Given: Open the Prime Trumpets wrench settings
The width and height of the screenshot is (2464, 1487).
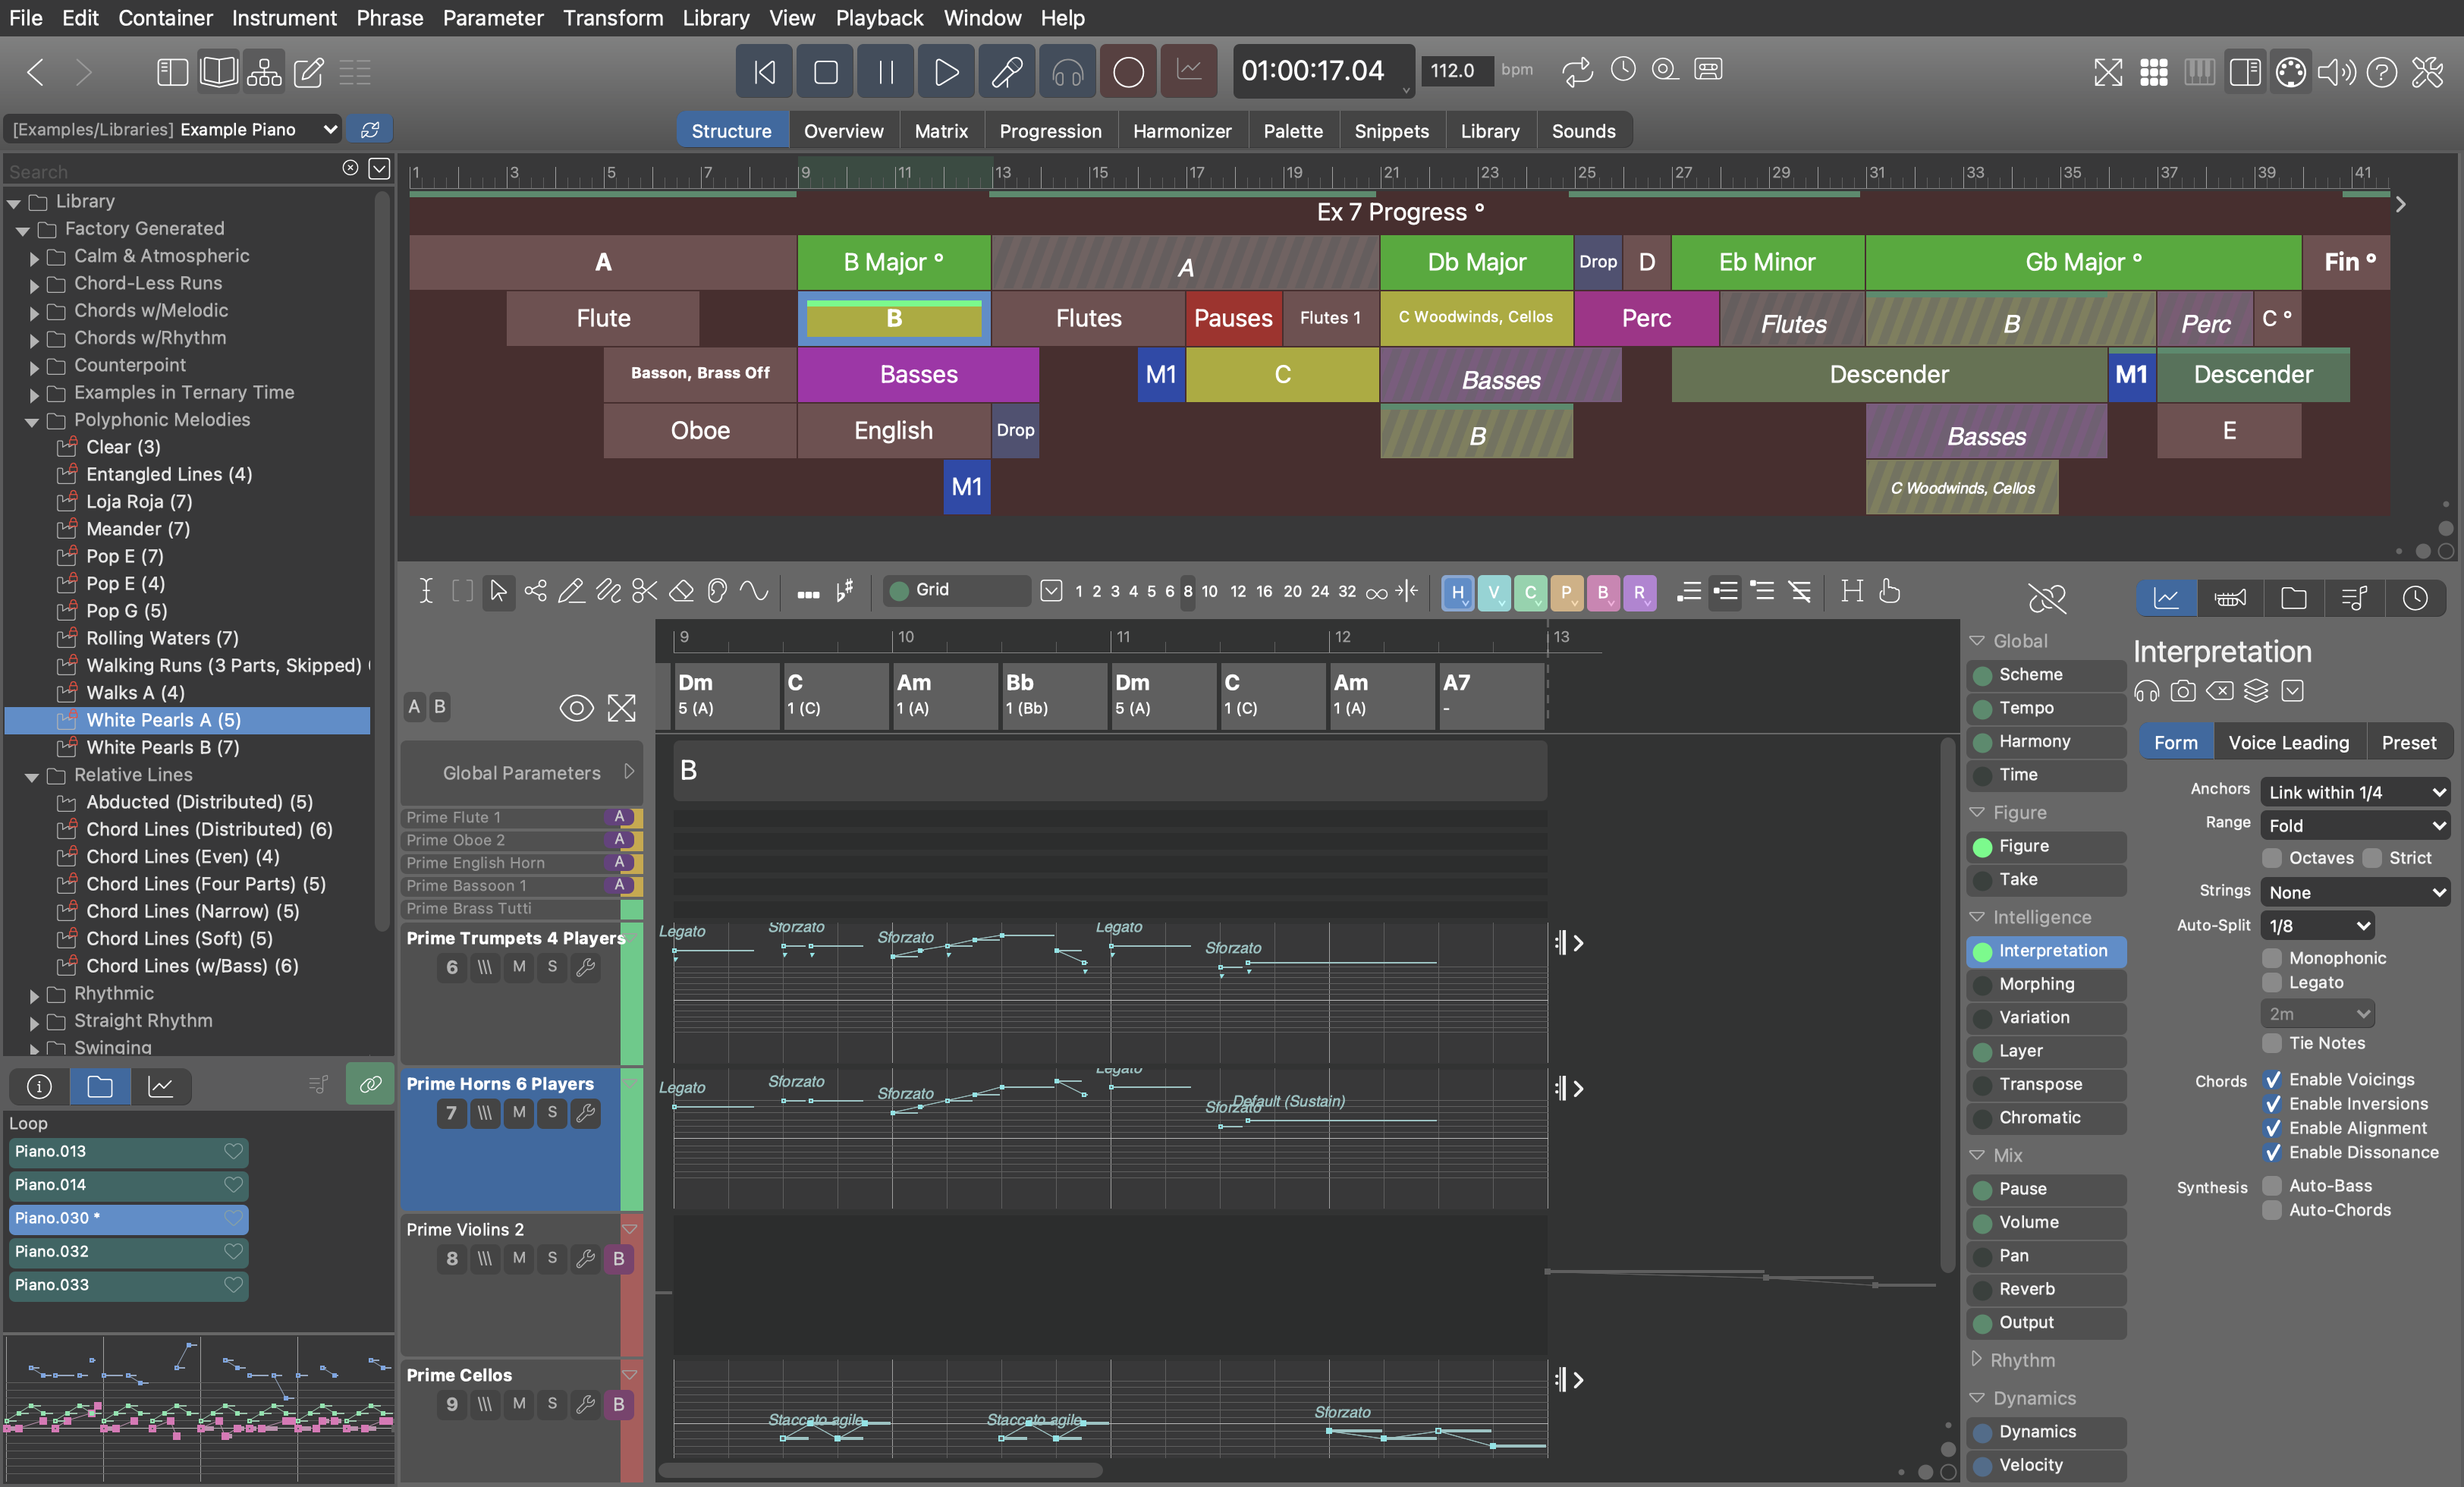Looking at the screenshot, I should click(x=586, y=967).
